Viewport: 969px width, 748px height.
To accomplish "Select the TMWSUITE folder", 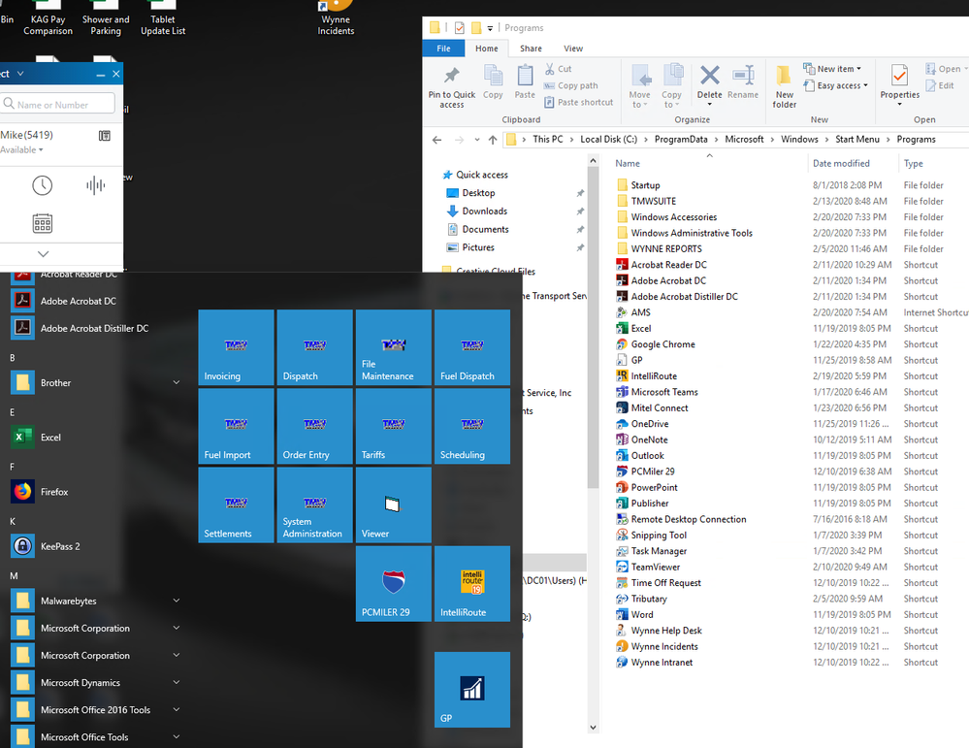I will click(653, 201).
